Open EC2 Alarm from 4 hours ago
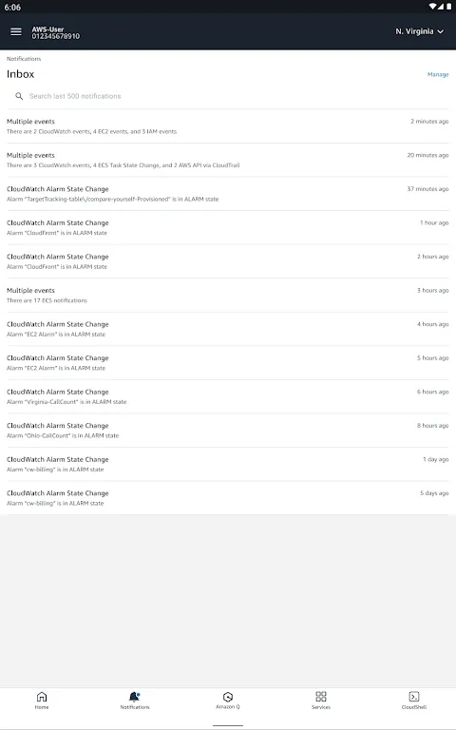456x730 pixels. tap(228, 329)
